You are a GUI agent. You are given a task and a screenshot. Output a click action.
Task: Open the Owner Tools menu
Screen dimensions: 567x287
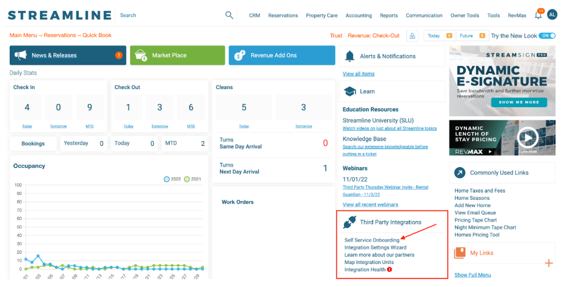tap(465, 16)
